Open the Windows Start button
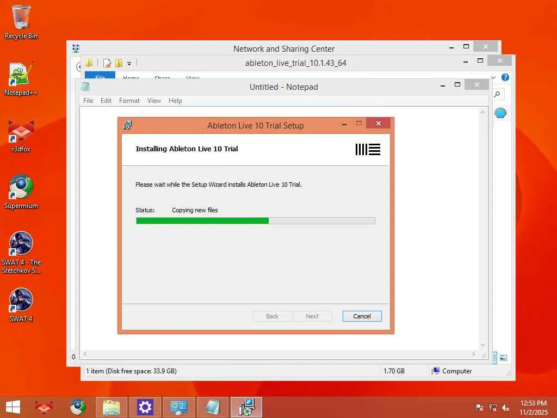The height and width of the screenshot is (418, 557). coord(13,407)
